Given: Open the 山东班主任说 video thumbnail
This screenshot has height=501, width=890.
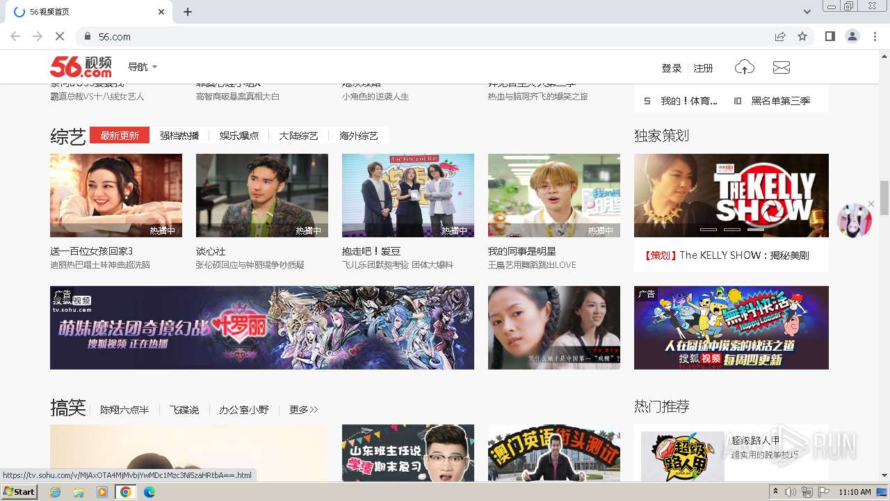Looking at the screenshot, I should pyautogui.click(x=408, y=453).
